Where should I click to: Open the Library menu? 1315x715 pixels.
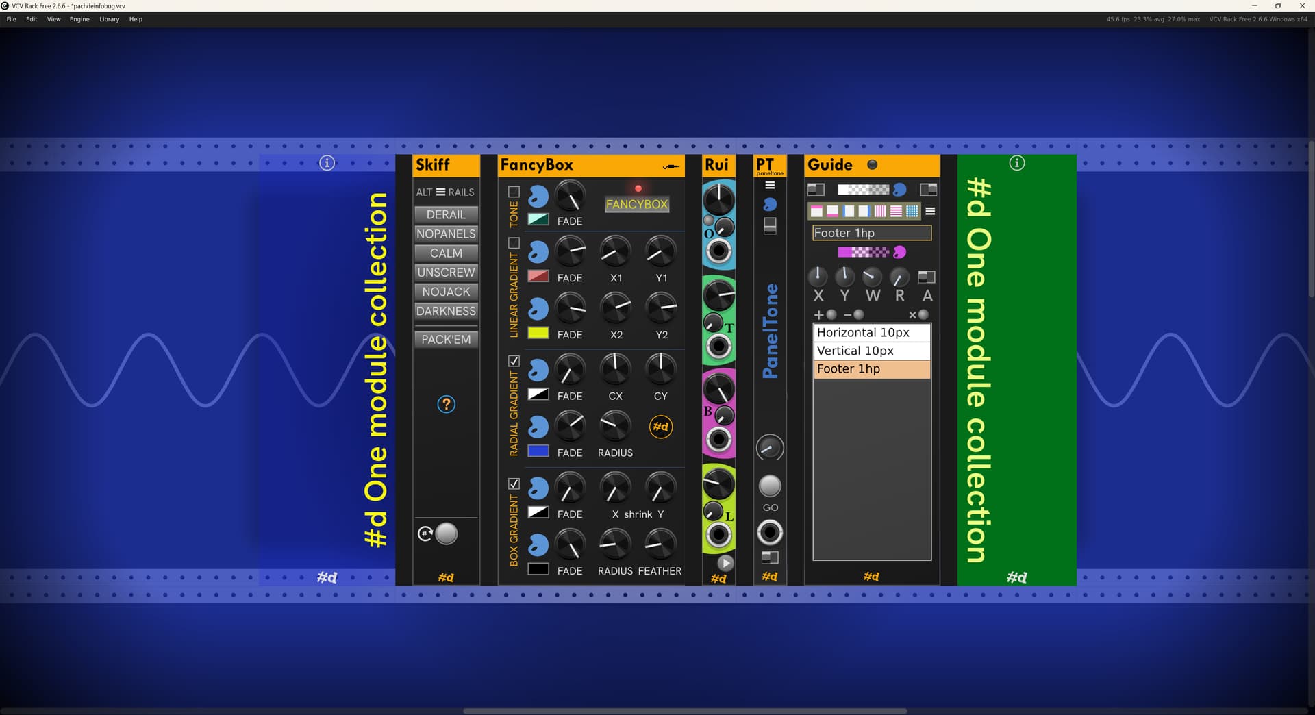109,19
